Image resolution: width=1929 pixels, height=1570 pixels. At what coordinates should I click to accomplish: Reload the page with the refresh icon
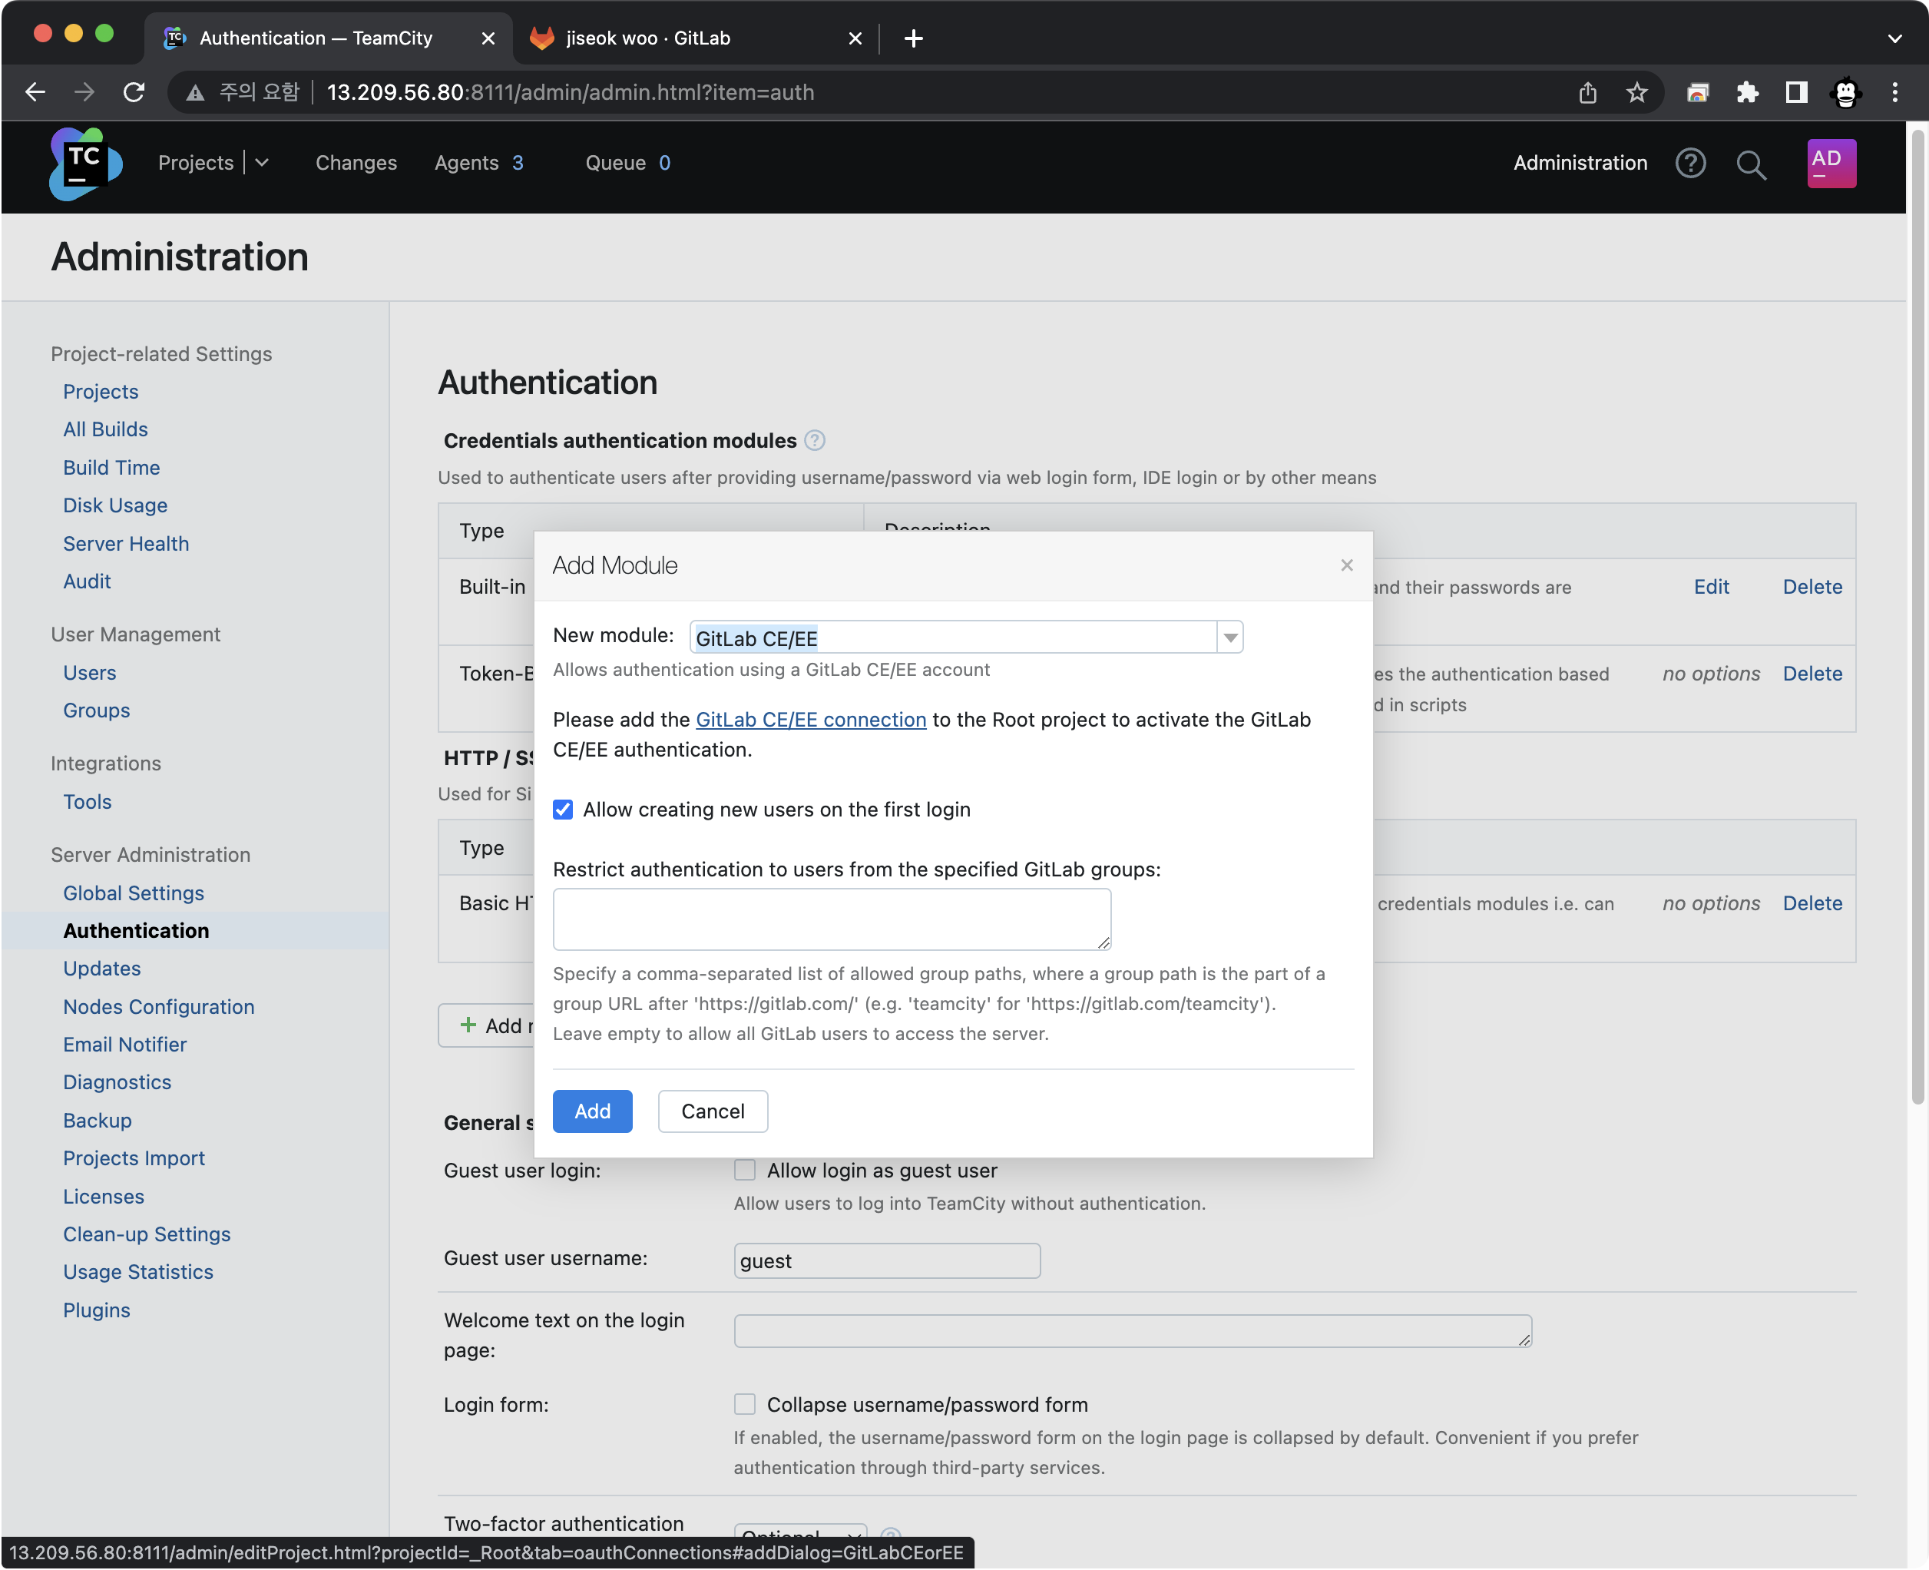[134, 92]
